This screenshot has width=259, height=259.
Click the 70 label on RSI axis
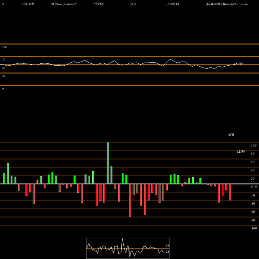click(4, 60)
